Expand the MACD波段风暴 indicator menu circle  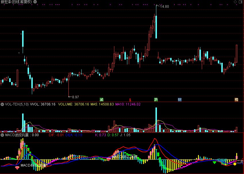point(2,135)
